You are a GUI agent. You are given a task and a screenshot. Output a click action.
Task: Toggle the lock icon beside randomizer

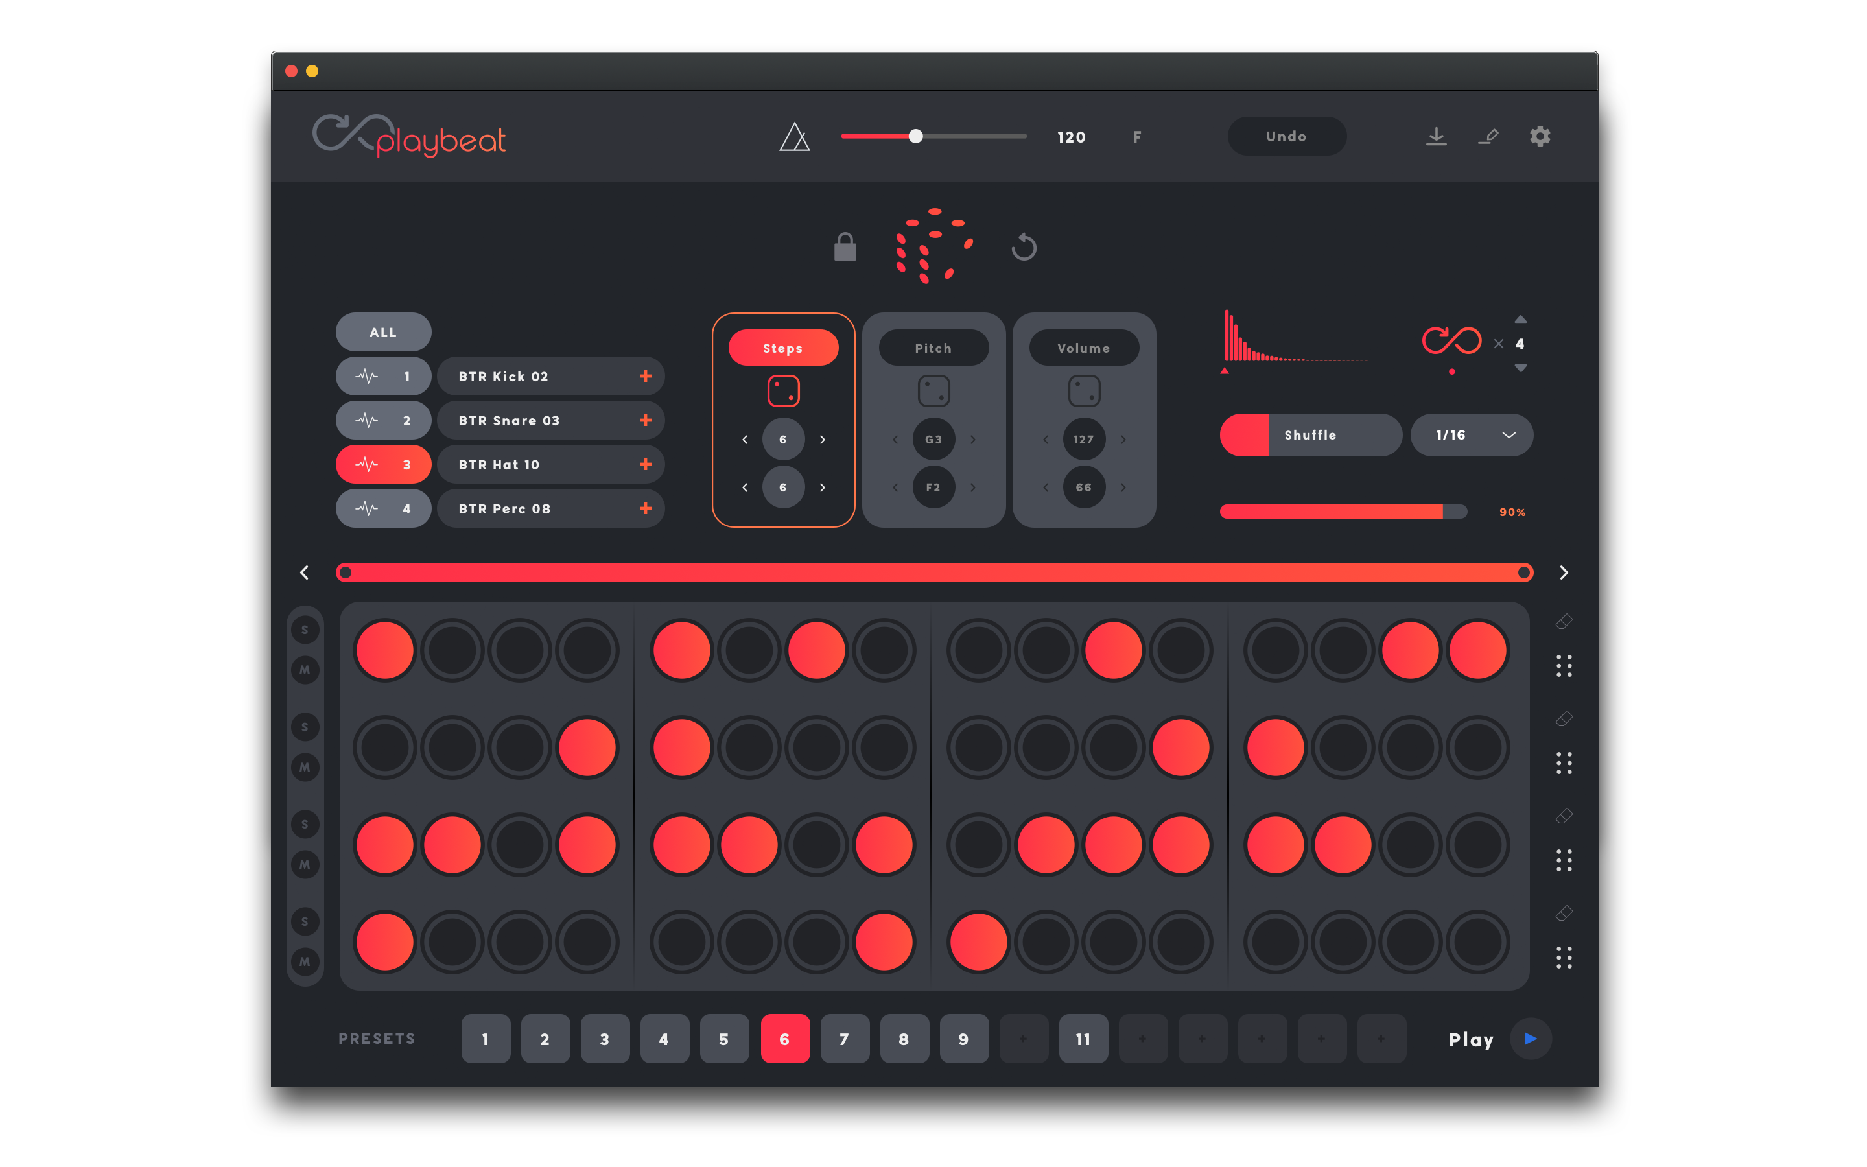845,247
